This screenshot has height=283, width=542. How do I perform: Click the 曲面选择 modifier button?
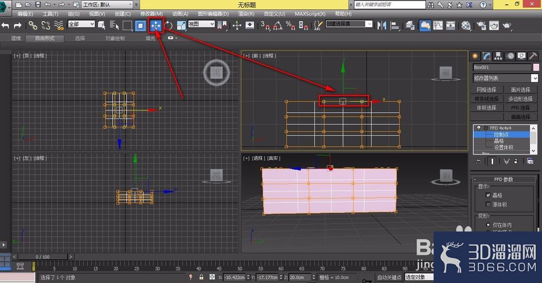[x=520, y=117]
